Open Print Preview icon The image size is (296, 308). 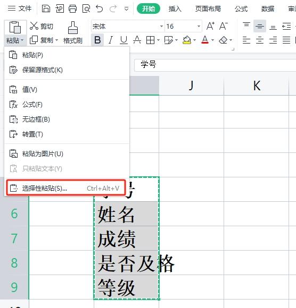coord(86,8)
